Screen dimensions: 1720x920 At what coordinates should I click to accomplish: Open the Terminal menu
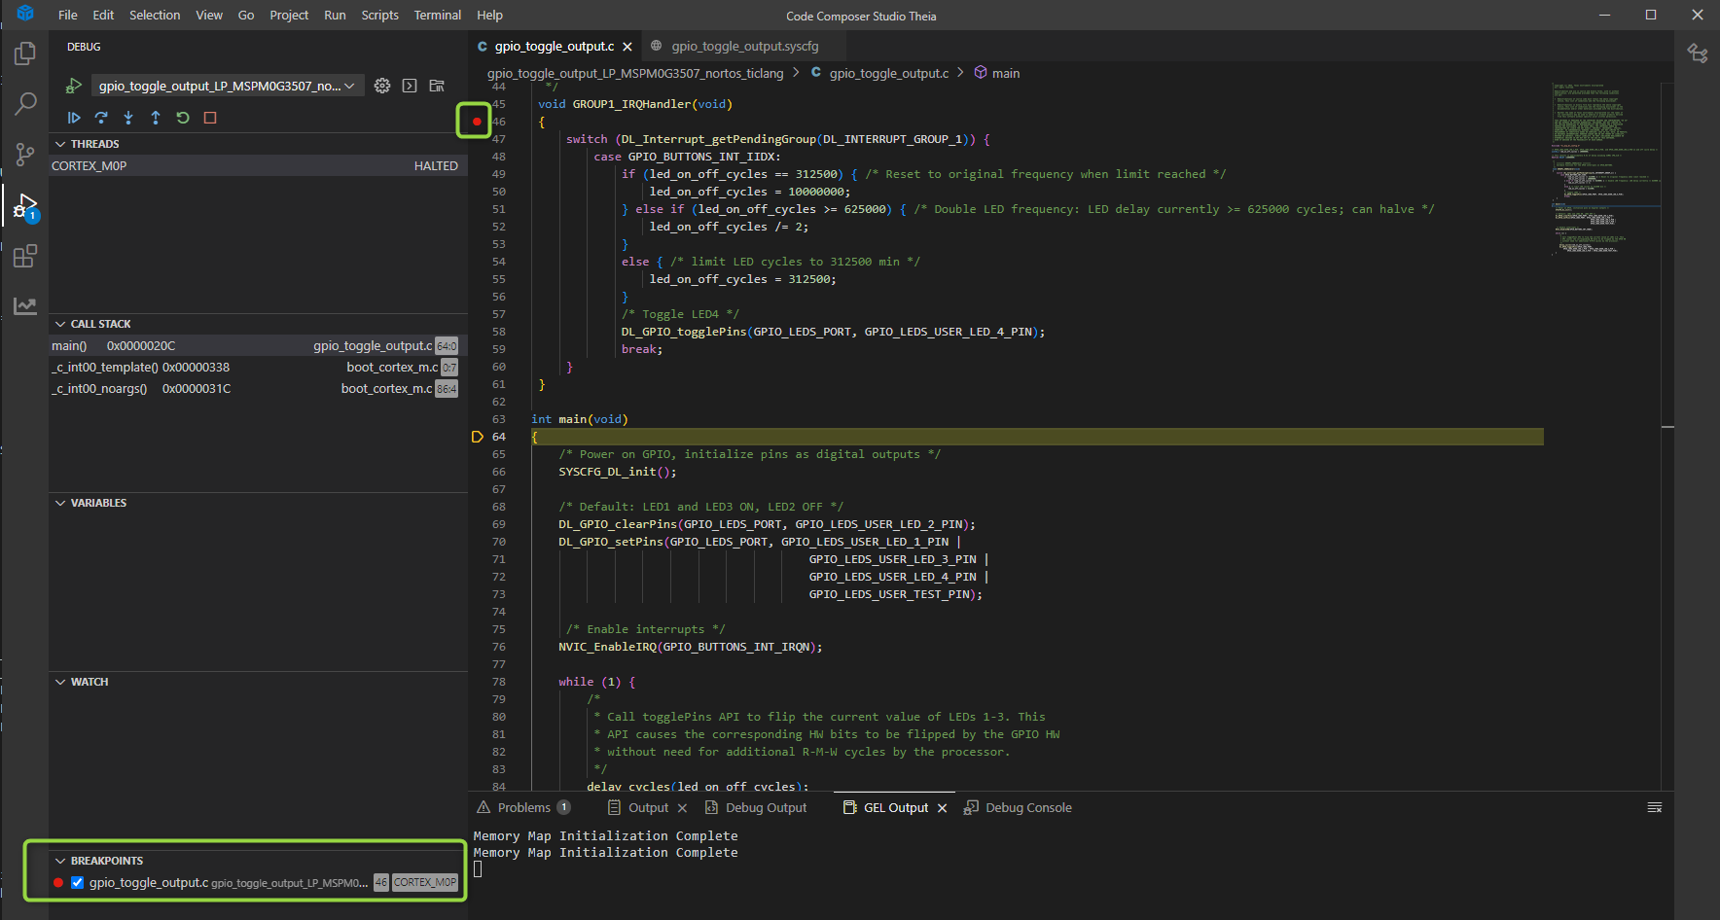click(x=437, y=15)
